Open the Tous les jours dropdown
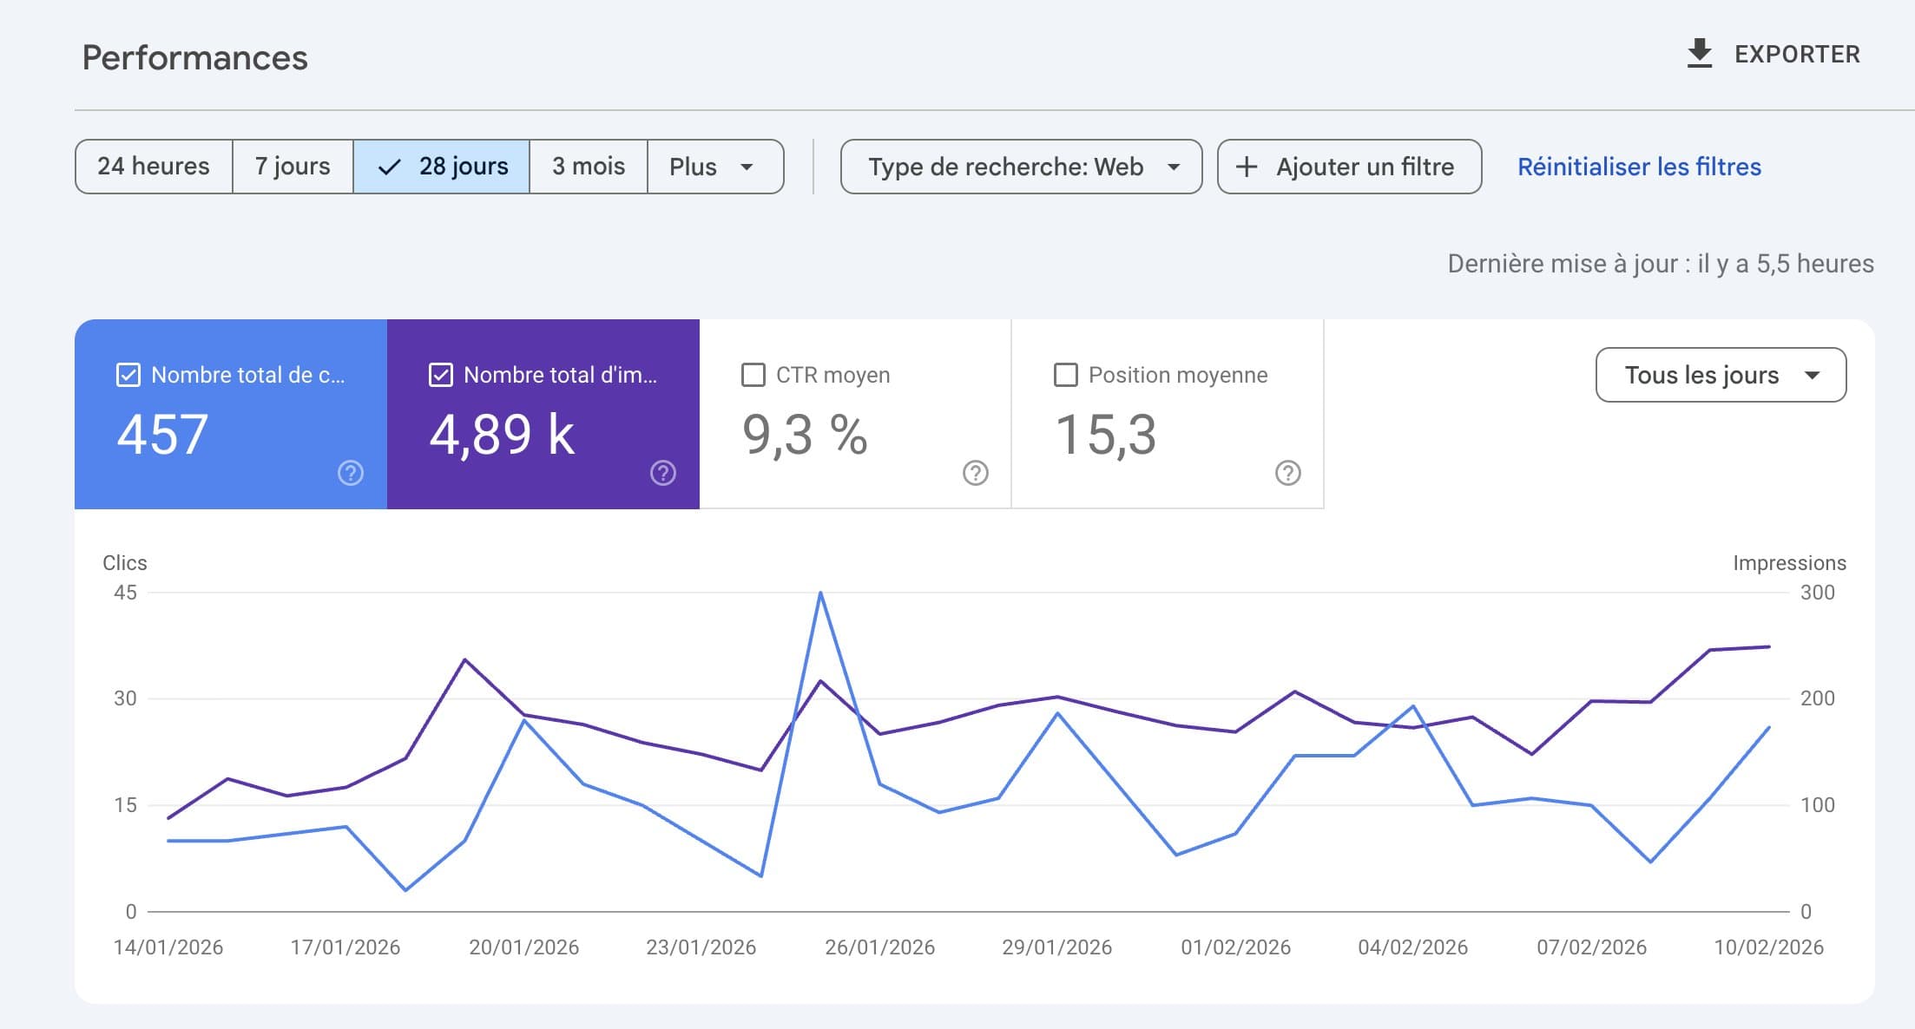This screenshot has width=1915, height=1029. tap(1721, 375)
